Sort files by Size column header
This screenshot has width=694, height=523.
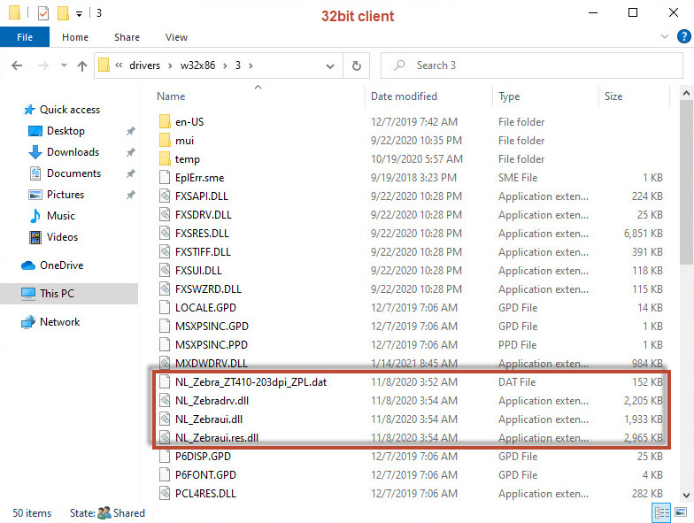pos(613,96)
